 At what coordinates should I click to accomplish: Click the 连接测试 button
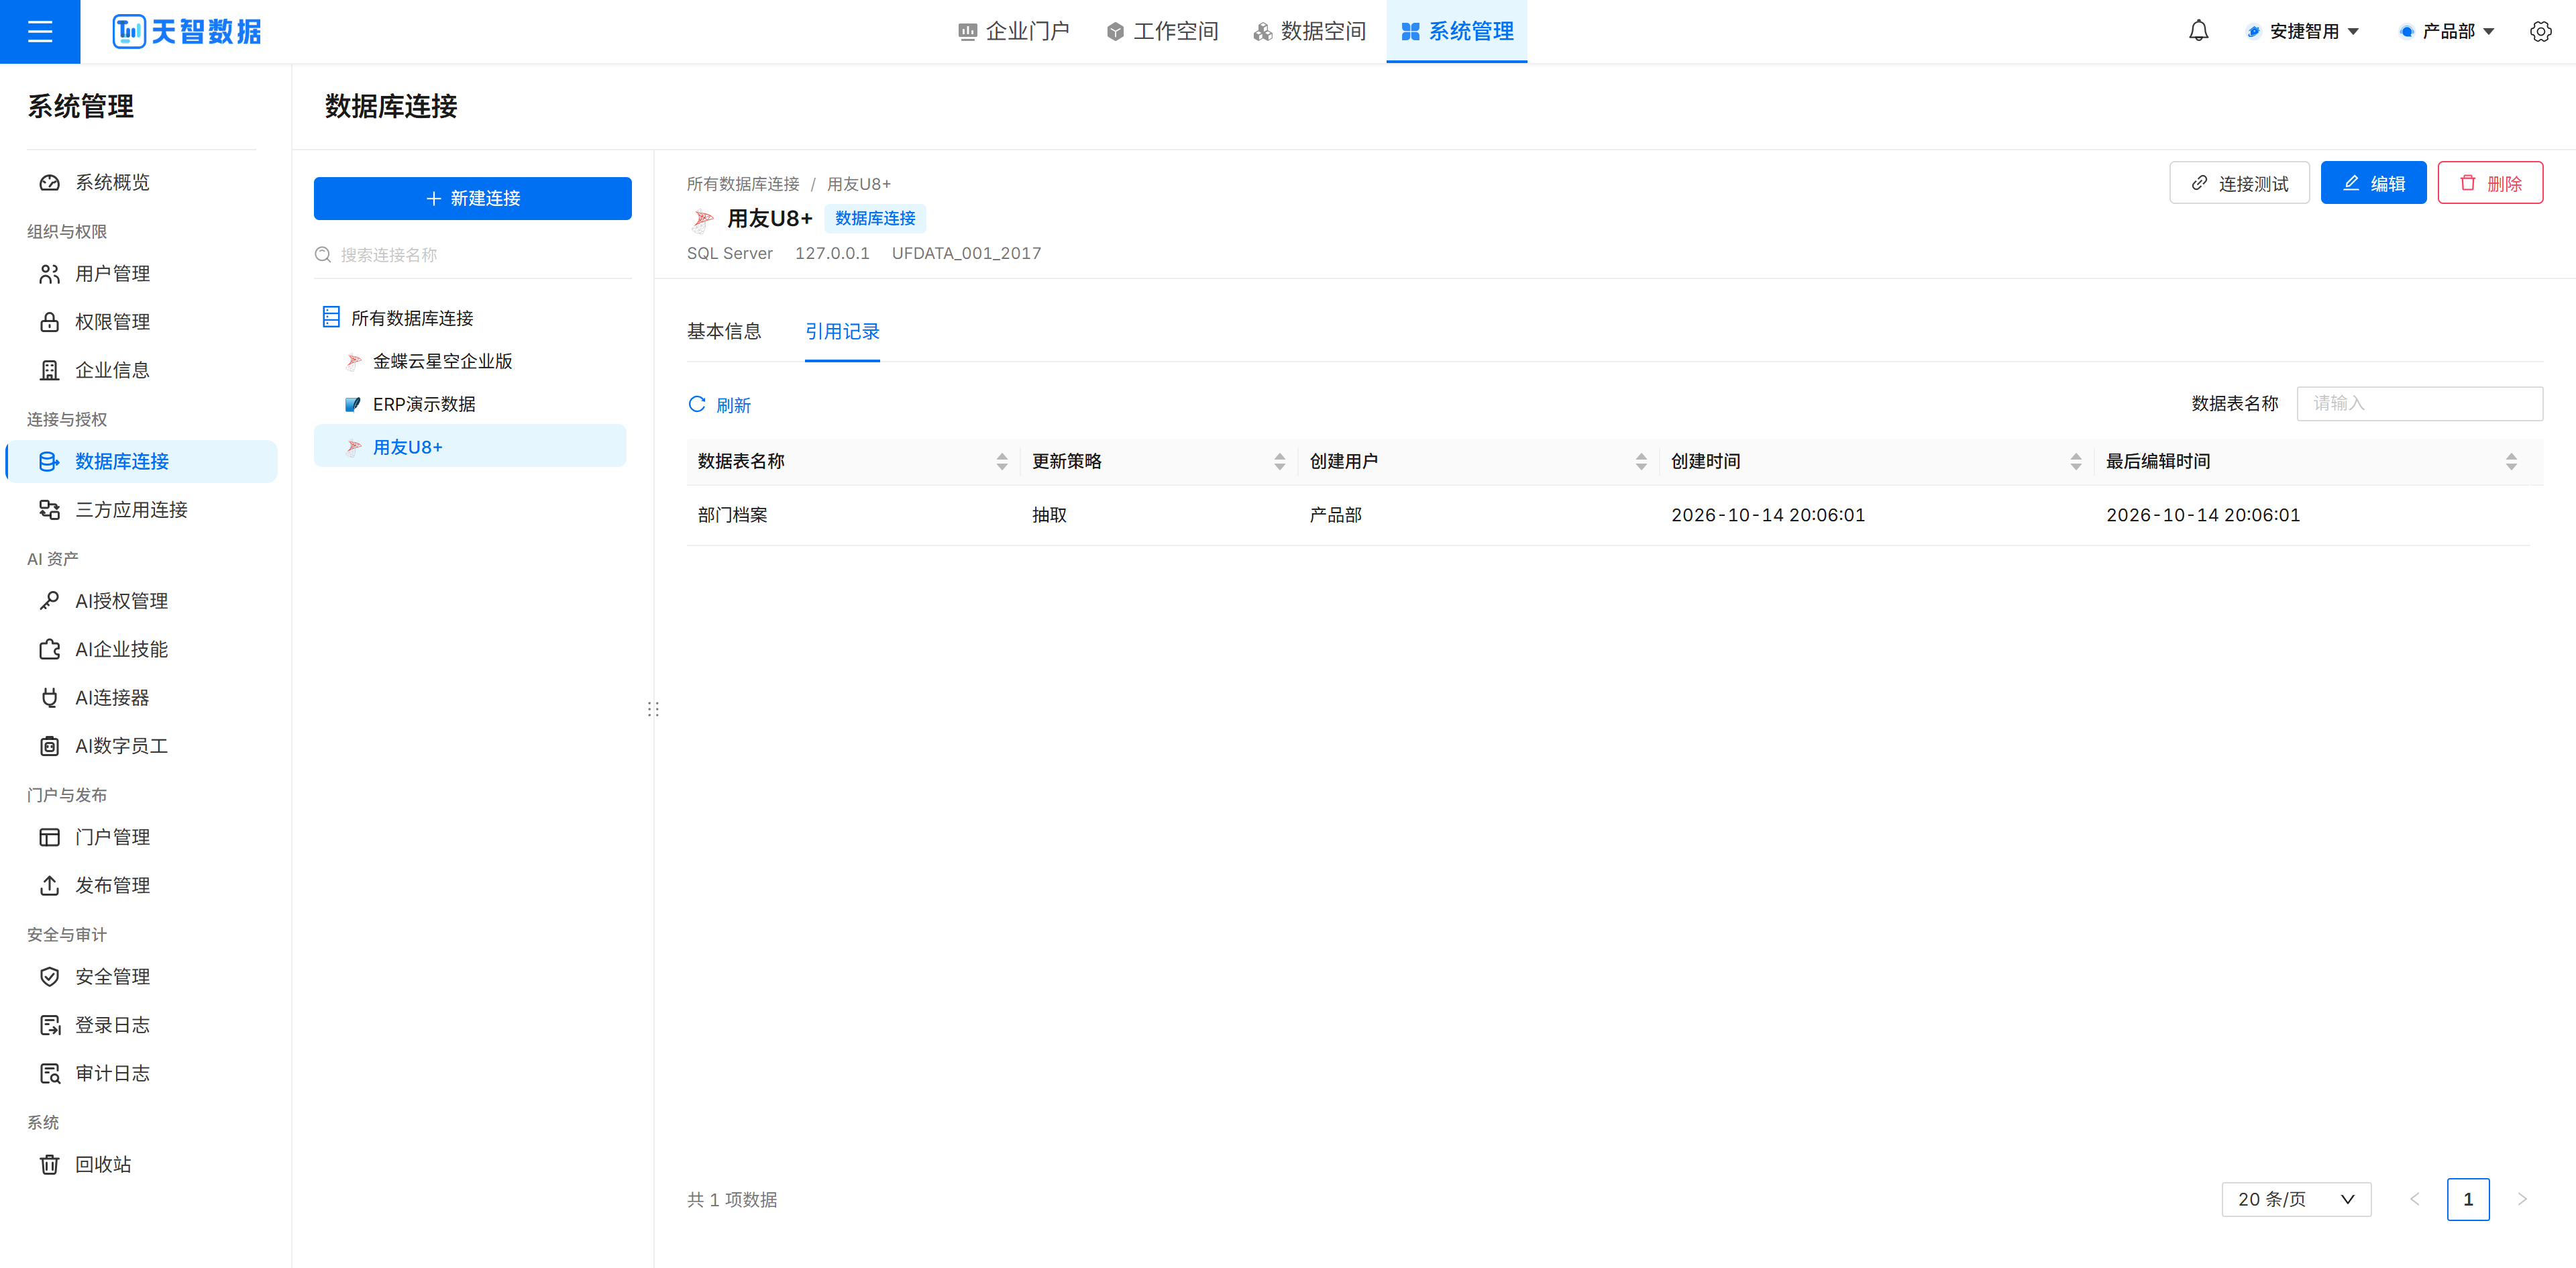pyautogui.click(x=2239, y=183)
